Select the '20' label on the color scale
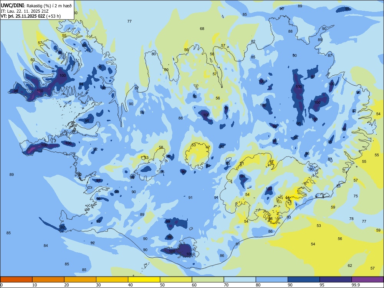Image resolution: width=384 pixels, height=288 pixels. [66, 285]
